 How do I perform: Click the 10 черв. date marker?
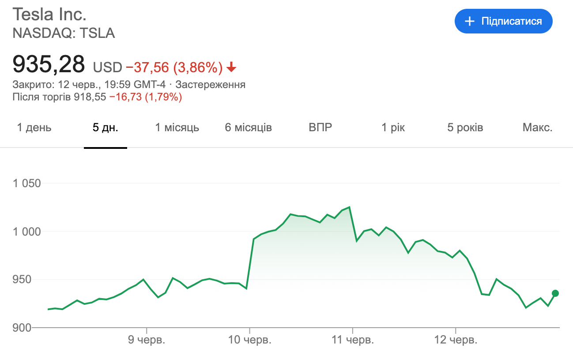(249, 340)
